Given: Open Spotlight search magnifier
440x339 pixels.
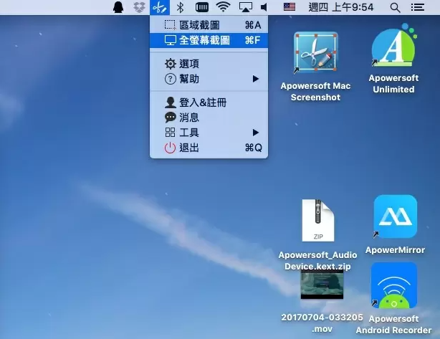Looking at the screenshot, I should tap(395, 8).
